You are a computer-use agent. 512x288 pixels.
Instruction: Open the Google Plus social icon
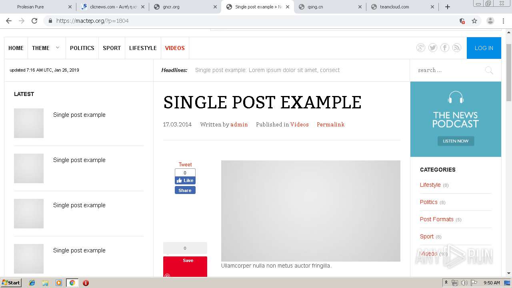coord(420,48)
